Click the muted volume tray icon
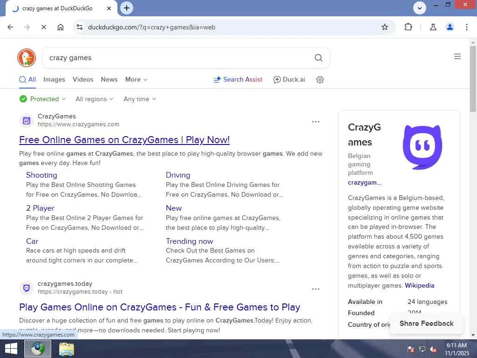Screen dimensions: 477x358 click(x=433, y=349)
